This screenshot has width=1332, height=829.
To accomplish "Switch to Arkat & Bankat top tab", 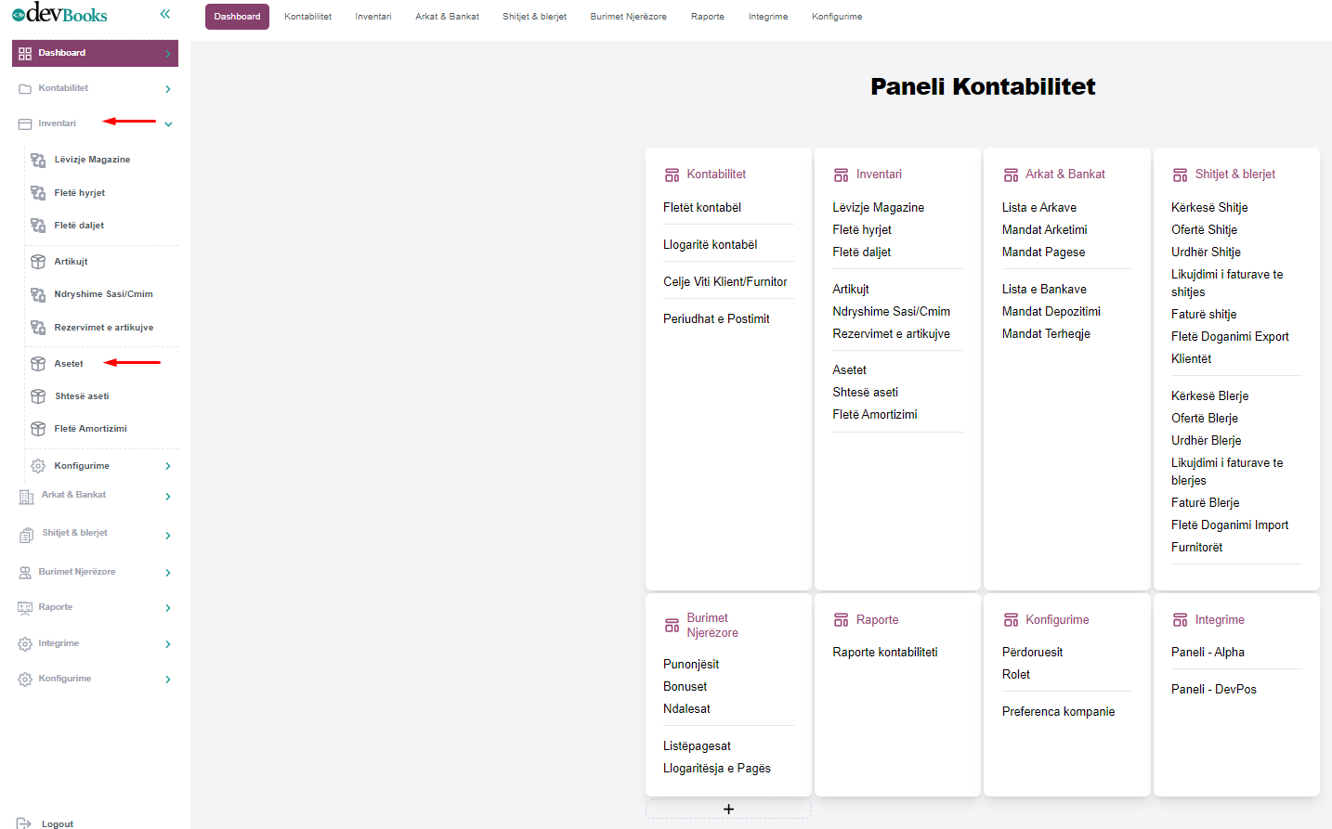I will click(x=447, y=17).
